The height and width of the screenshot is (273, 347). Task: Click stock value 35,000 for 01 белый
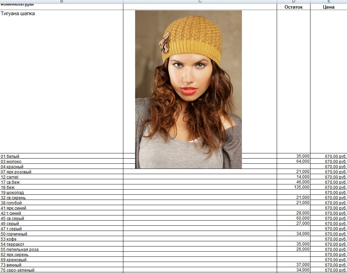pos(294,156)
